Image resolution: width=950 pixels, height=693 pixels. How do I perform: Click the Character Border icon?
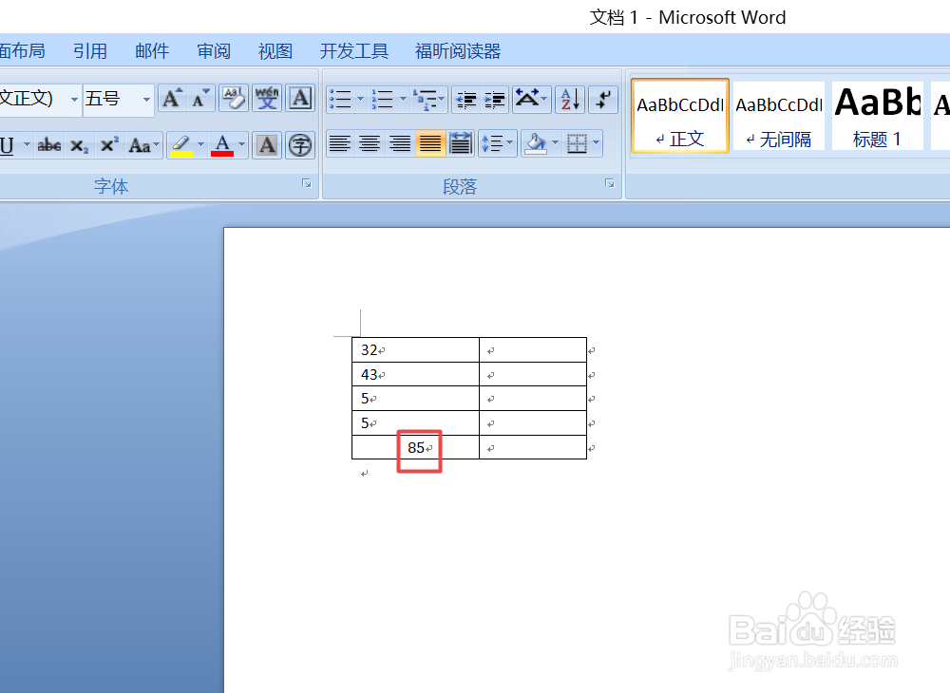[x=300, y=98]
